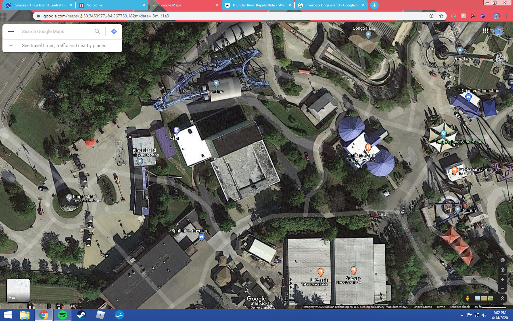The image size is (513, 321).
Task: Zoom out with the minus button
Action: click(503, 288)
